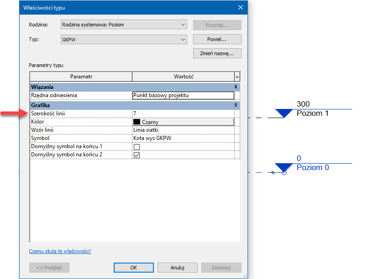Click the equals column button beside Wartość
373x279 pixels.
point(237,77)
